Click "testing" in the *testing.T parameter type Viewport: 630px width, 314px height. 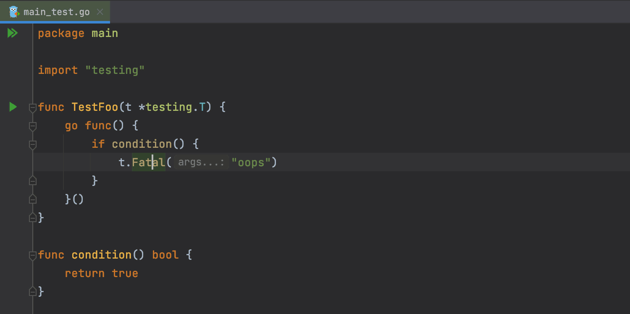[169, 107]
